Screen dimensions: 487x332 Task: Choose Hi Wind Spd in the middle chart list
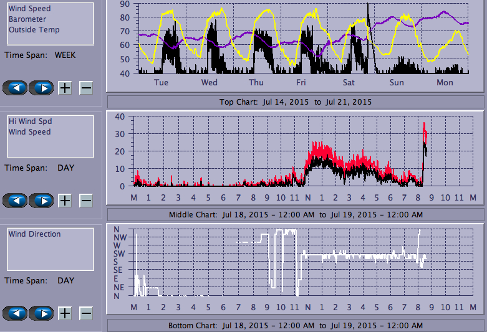click(30, 121)
